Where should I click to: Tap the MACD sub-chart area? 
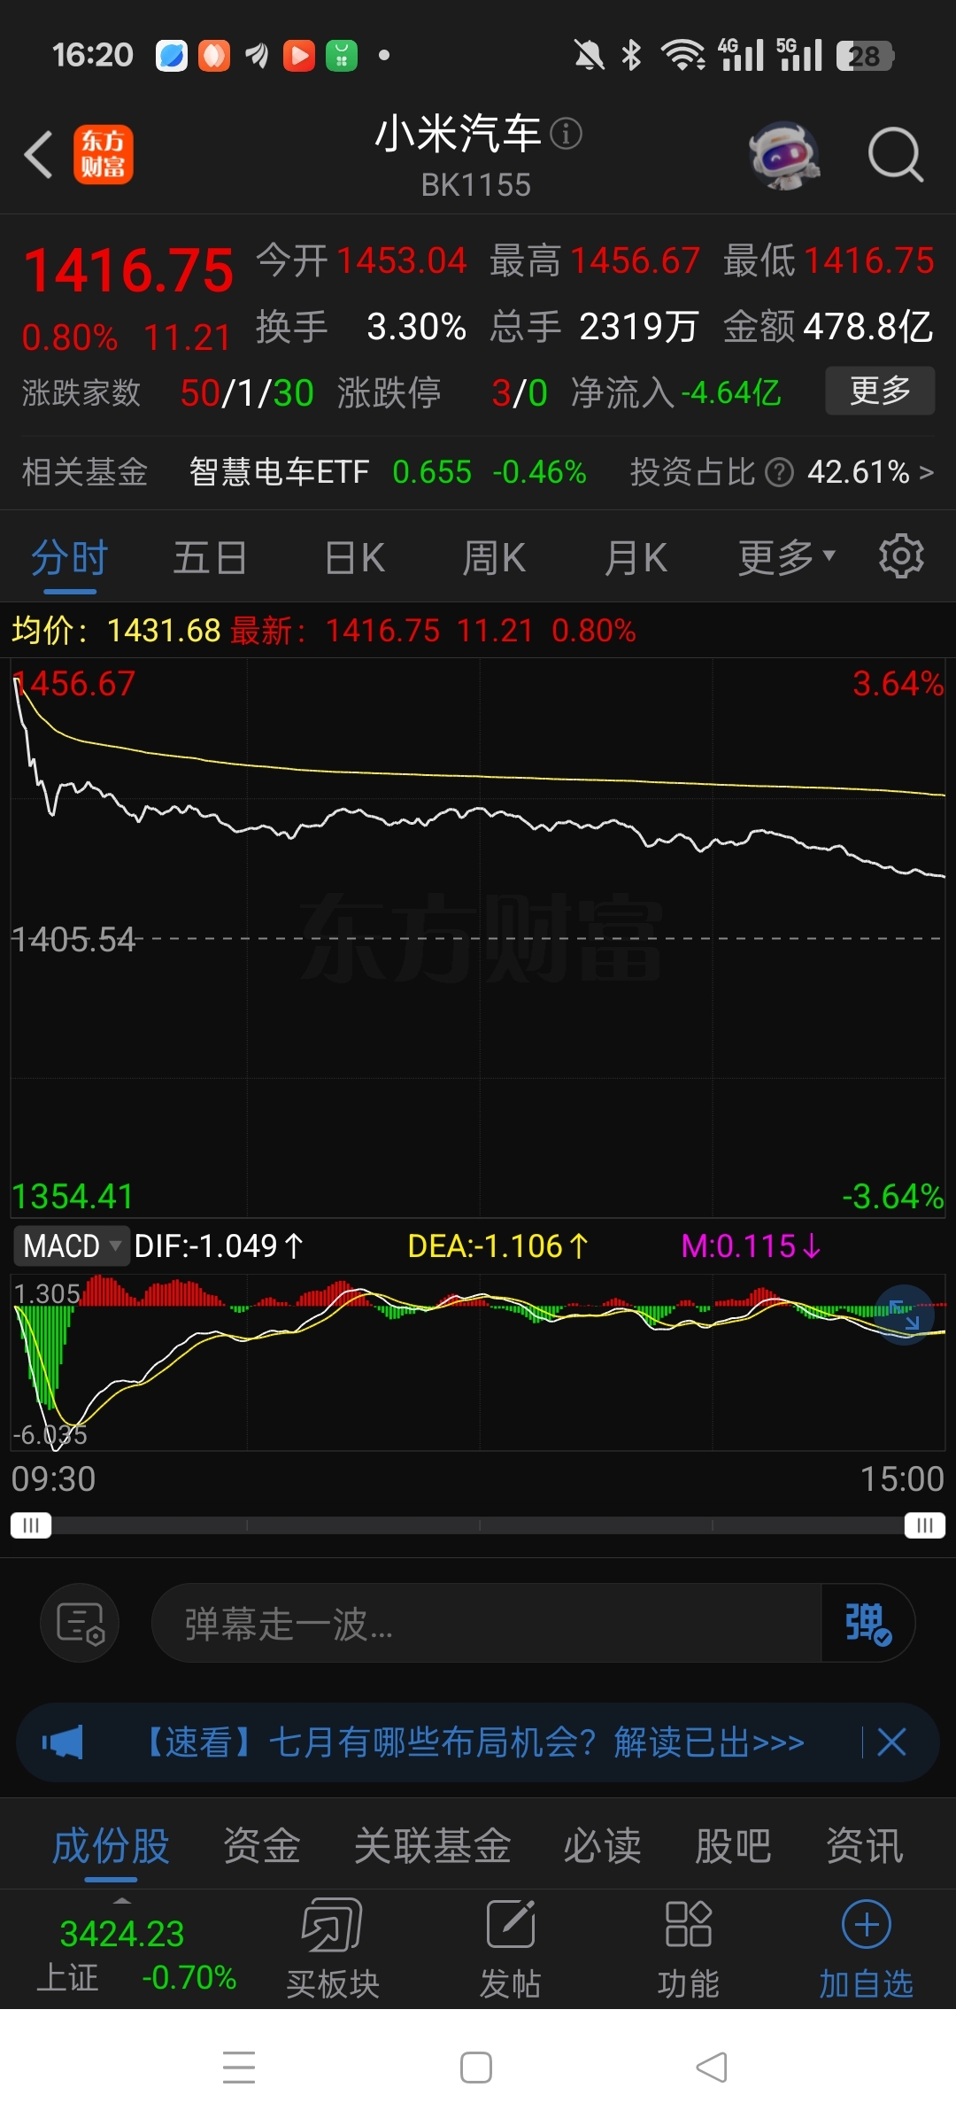click(478, 1362)
